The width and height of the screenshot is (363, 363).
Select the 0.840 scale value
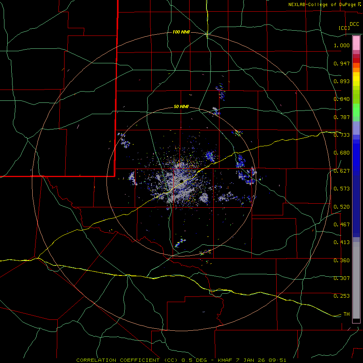pyautogui.click(x=342, y=99)
